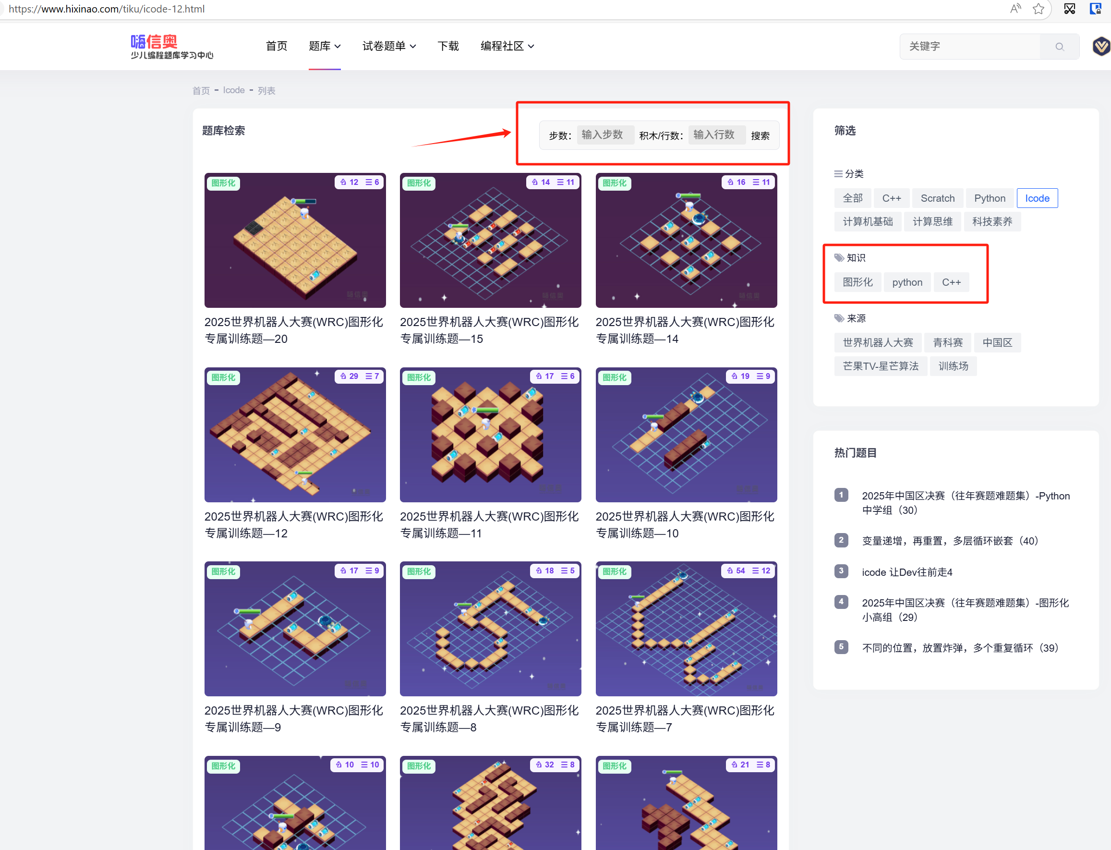Select the Icode category filter
Screen dimensions: 1111x850
(x=1037, y=198)
